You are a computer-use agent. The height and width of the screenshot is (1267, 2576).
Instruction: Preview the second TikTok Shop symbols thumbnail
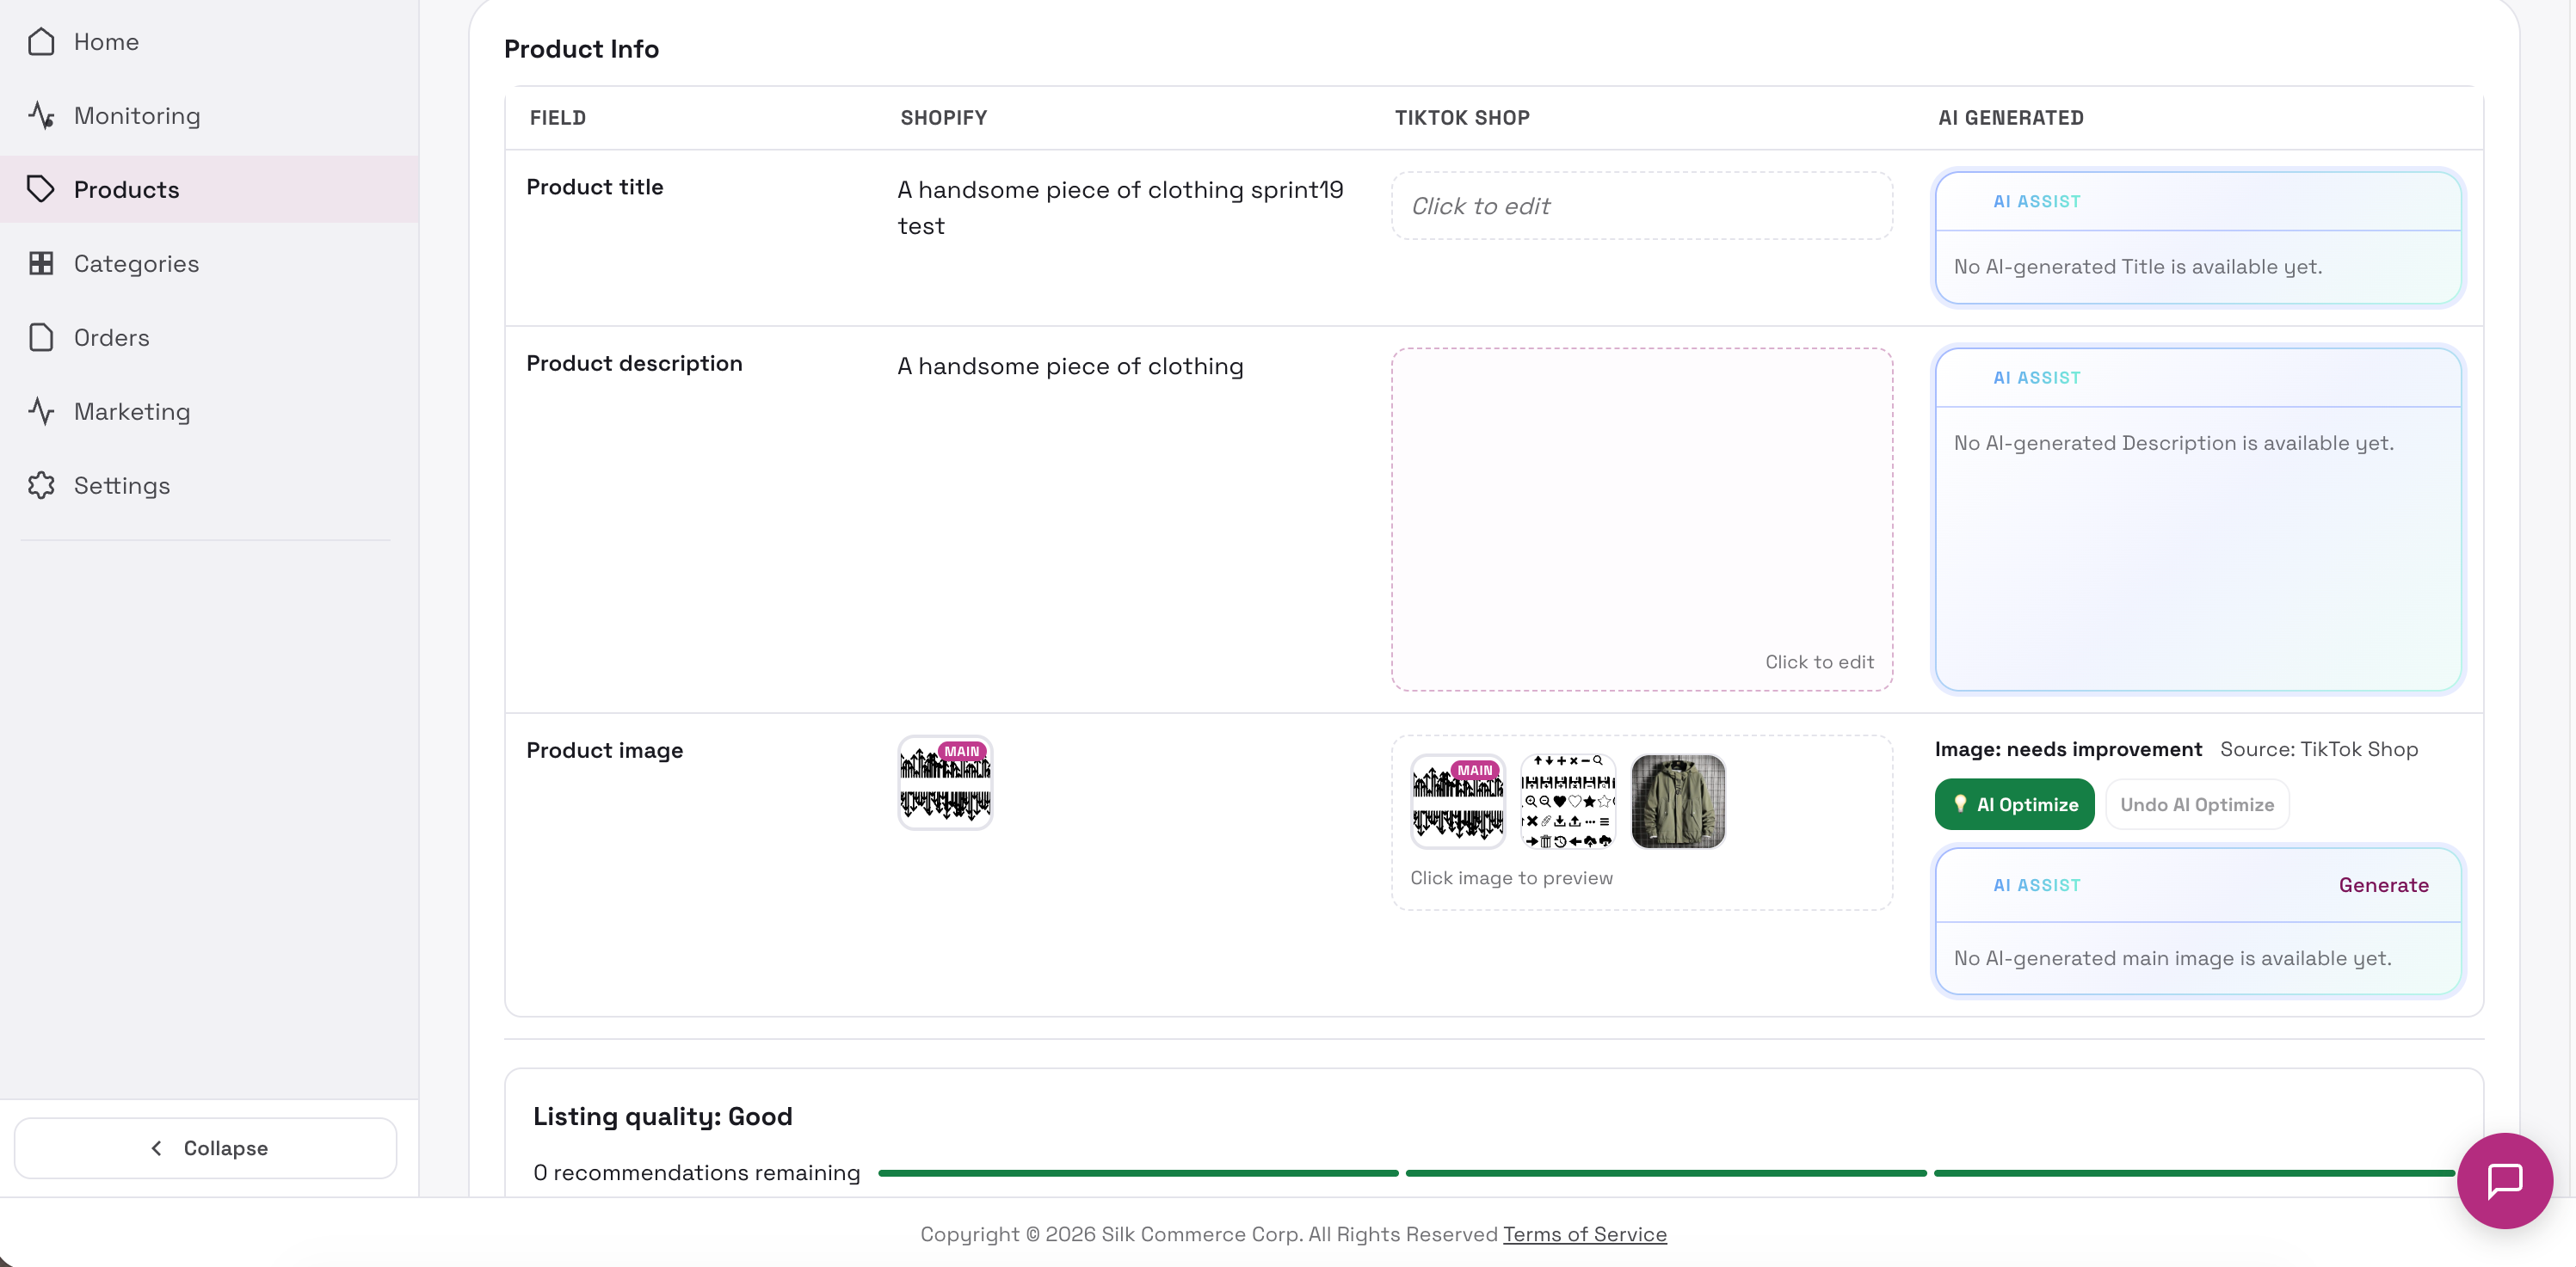(1567, 802)
